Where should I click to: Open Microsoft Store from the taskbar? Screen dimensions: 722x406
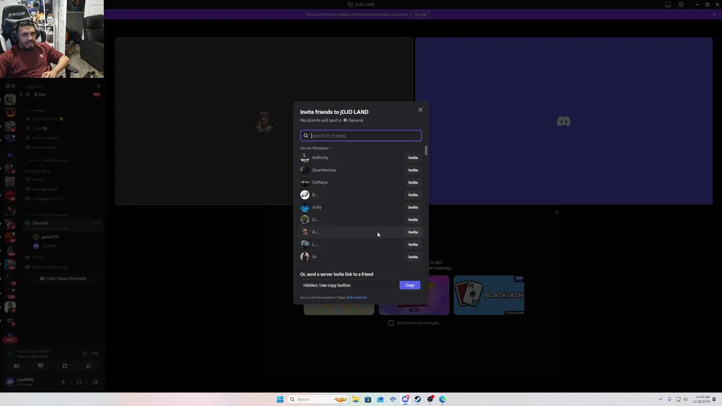click(368, 399)
